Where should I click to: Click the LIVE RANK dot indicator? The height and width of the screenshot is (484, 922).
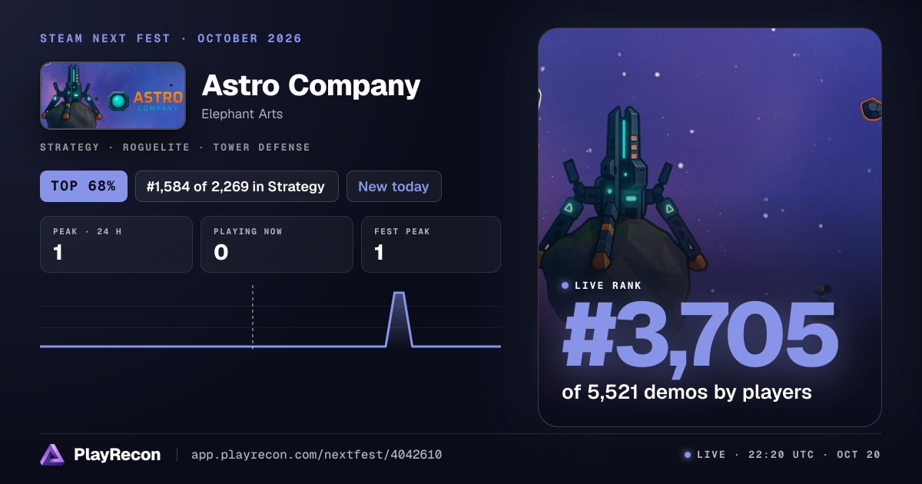(x=565, y=285)
